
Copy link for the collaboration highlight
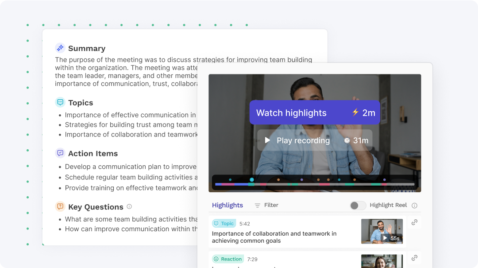[414, 222]
